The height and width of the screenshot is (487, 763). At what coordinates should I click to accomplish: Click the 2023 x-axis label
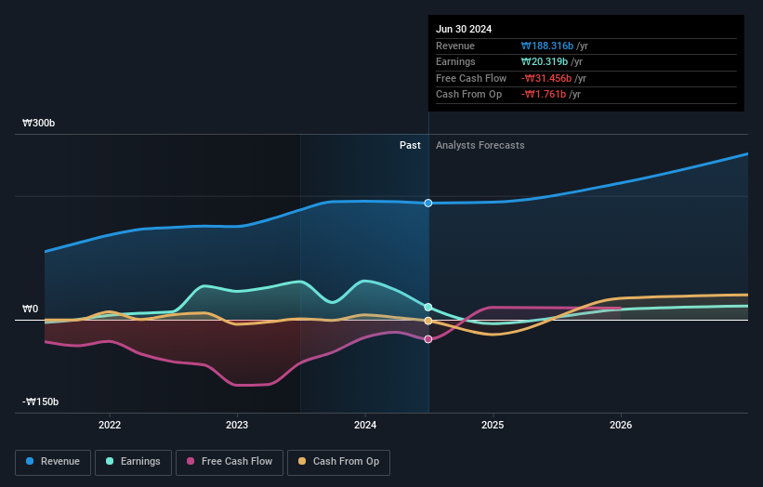(x=237, y=425)
